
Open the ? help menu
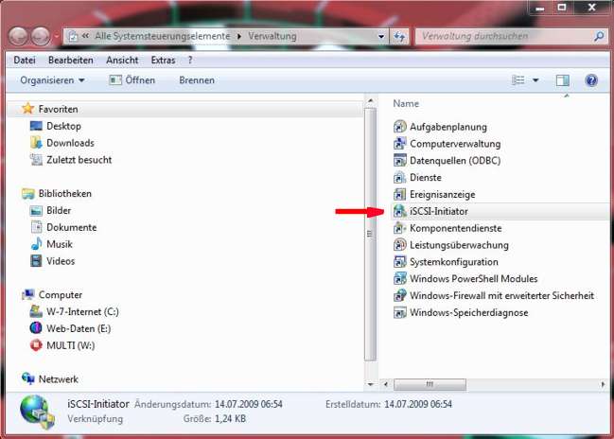[190, 60]
